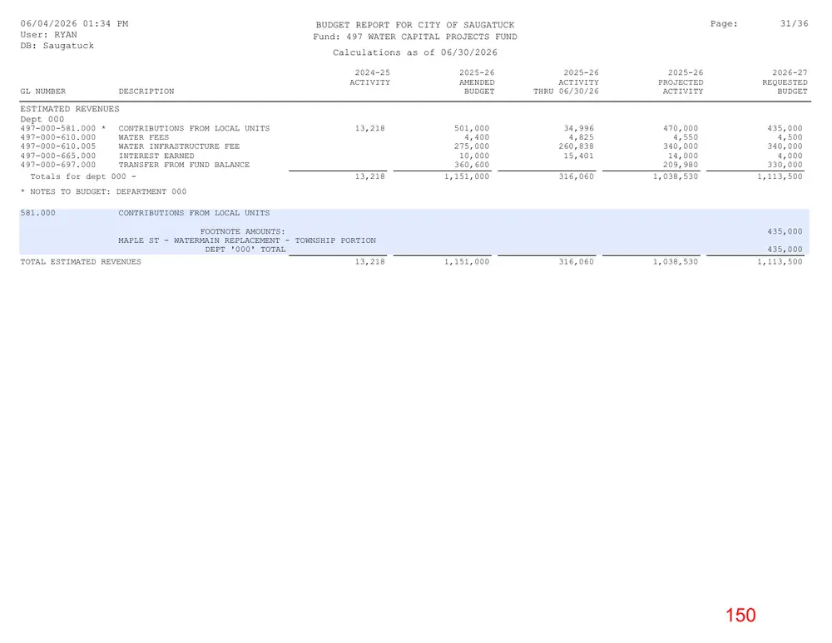Click the report title 'BUDGET REPORT FOR CITY OF SAUGATUCK'
832x643 pixels.
pyautogui.click(x=415, y=25)
